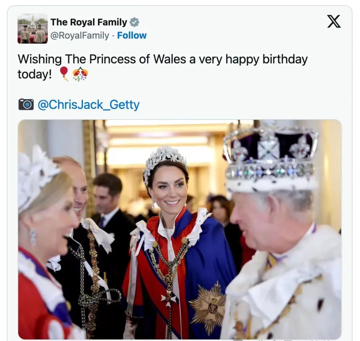
Task: Open the @ChrisJack_Getty profile link
Action: 88,105
